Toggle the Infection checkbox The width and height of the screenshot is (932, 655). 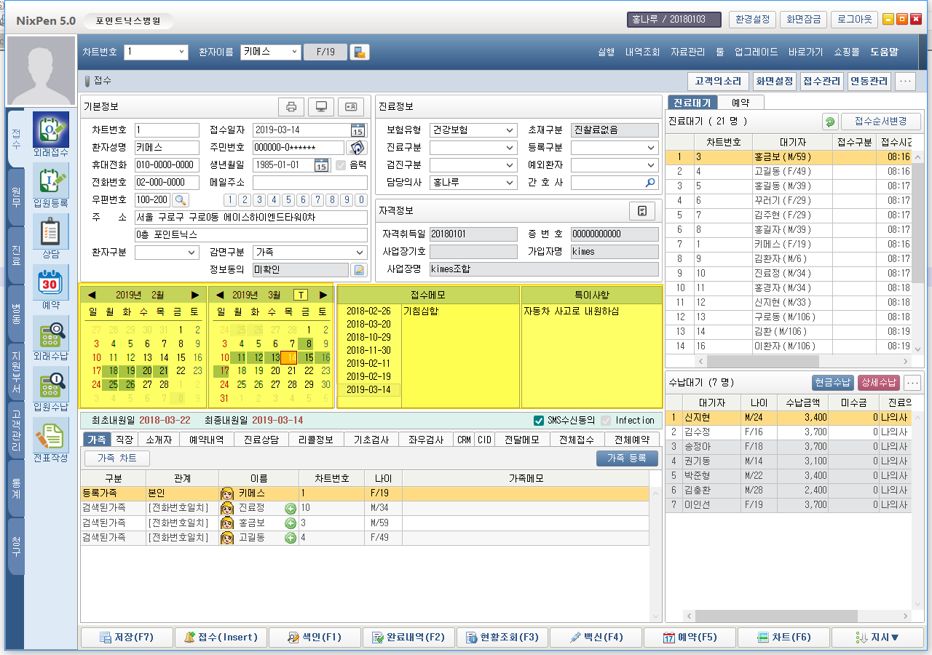pyautogui.click(x=606, y=421)
